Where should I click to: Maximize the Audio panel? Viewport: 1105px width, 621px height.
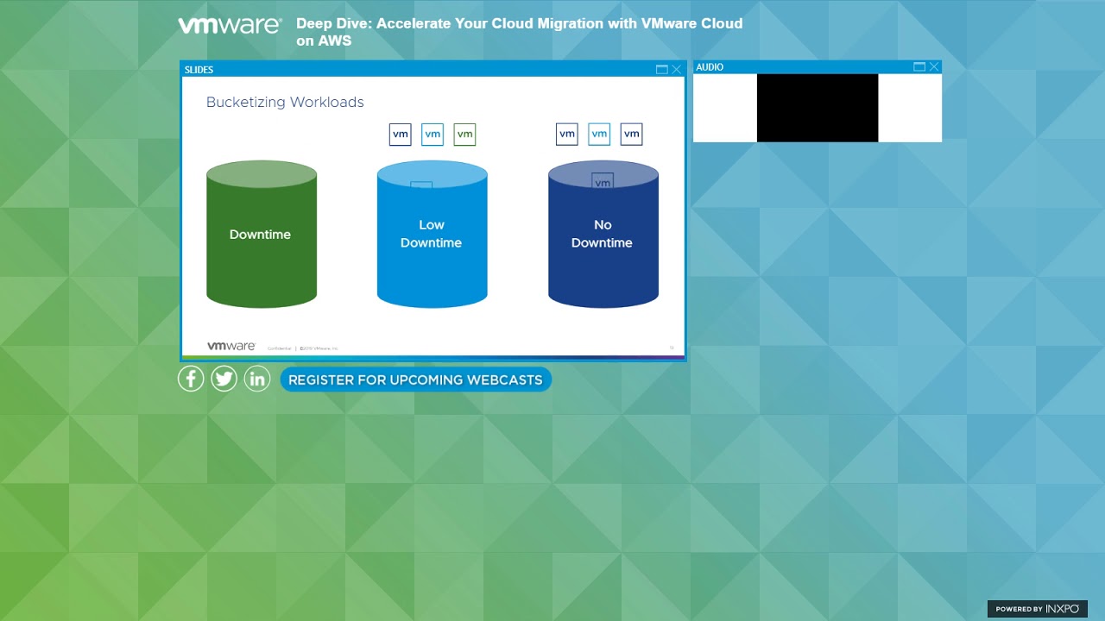(x=919, y=67)
